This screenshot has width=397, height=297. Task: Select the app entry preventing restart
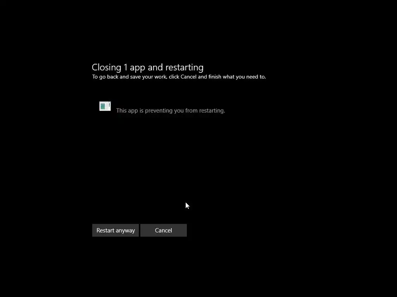[162, 108]
